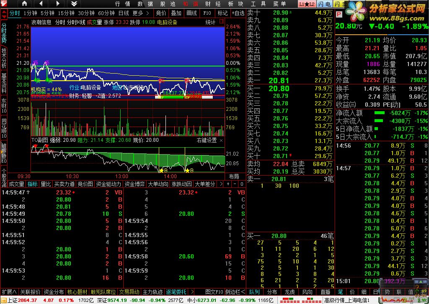Click the red P flag icon
The image size is (429, 304).
click(x=339, y=15)
